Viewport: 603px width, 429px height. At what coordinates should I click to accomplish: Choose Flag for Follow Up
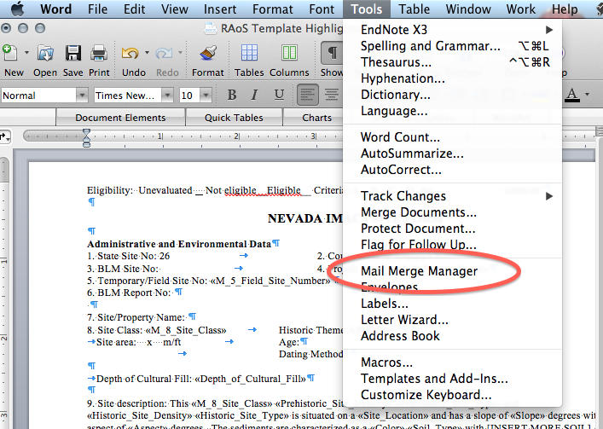click(x=452, y=245)
